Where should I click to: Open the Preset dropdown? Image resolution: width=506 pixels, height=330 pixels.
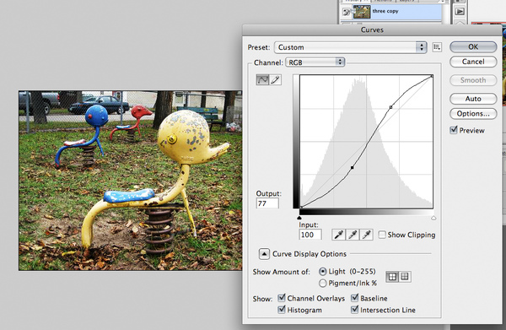tap(351, 47)
